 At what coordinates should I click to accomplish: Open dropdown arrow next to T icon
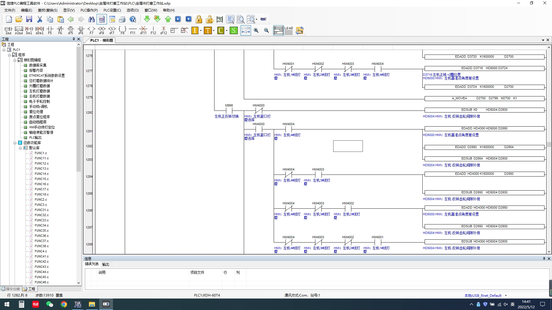[x=214, y=31]
